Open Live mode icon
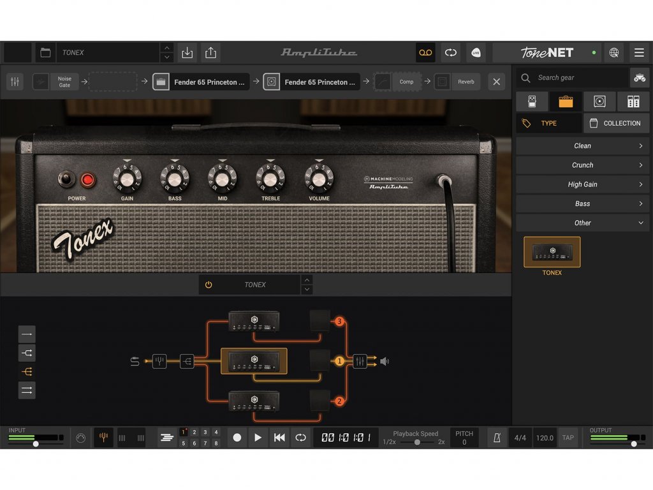Screen dimensions: 653x490 pos(476,52)
